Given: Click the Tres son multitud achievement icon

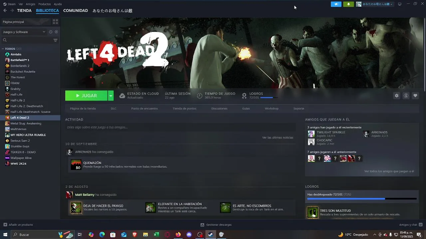Looking at the screenshot, I should pyautogui.click(x=313, y=212).
